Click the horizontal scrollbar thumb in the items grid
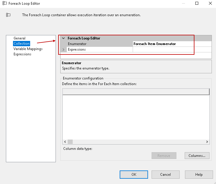 [70, 142]
